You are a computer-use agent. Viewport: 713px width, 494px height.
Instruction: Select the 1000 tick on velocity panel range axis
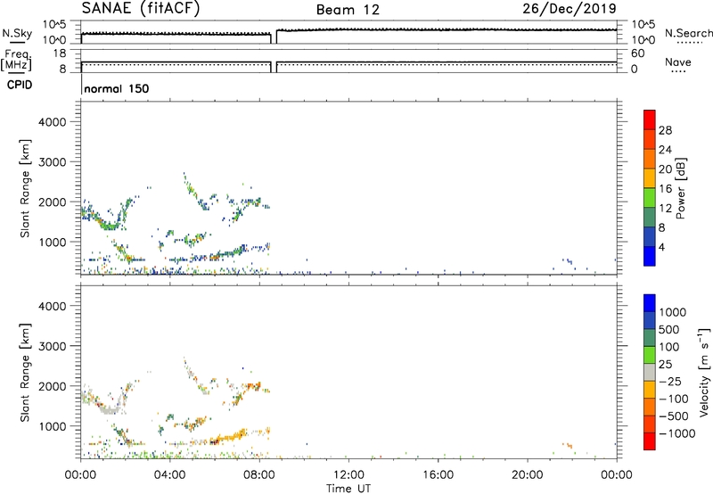pyautogui.click(x=53, y=426)
